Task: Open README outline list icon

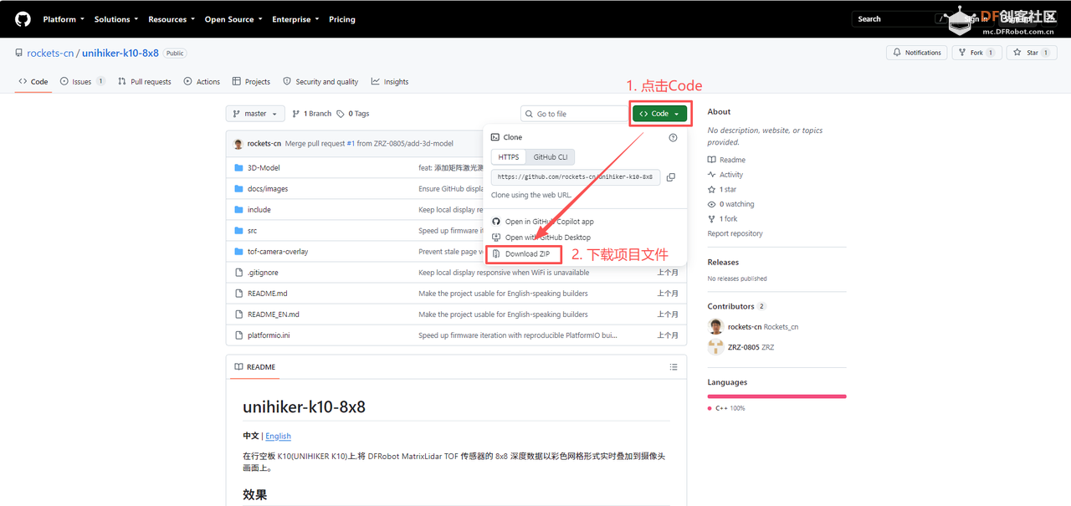Action: 674,367
